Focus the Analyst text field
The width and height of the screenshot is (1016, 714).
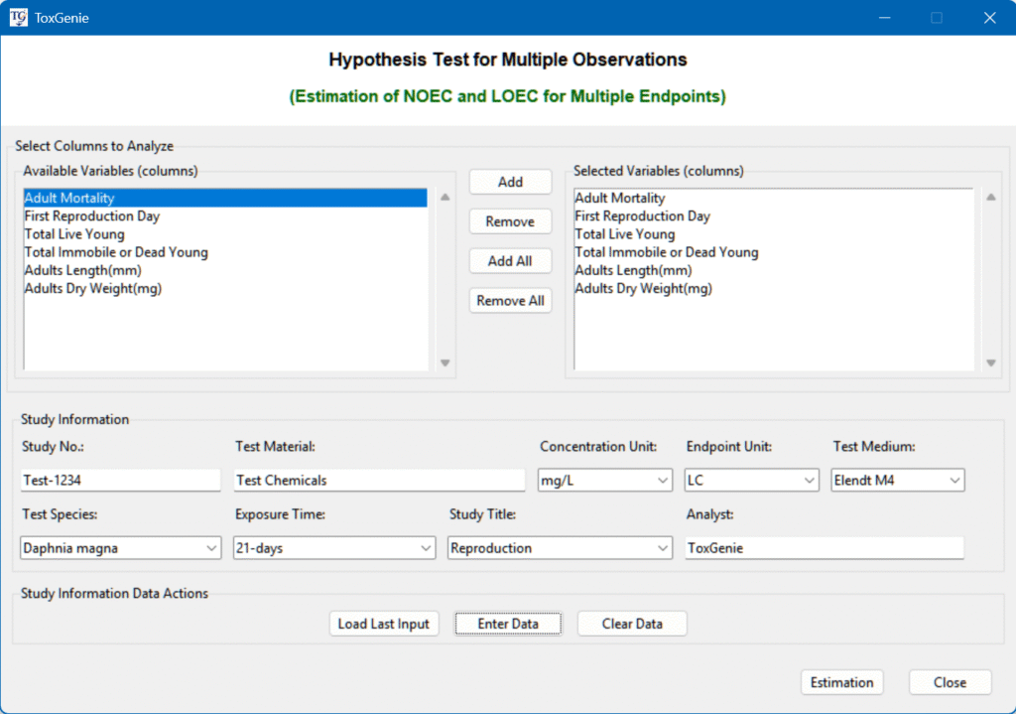824,548
